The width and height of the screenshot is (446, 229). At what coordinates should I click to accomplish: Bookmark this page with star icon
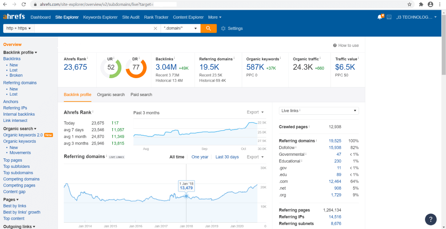click(x=409, y=4)
